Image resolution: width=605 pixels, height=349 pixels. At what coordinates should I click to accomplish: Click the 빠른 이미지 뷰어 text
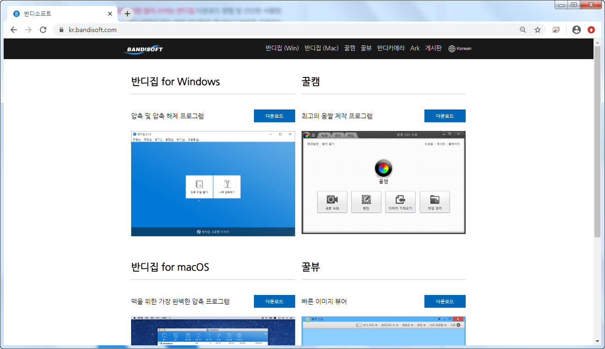pyautogui.click(x=324, y=301)
